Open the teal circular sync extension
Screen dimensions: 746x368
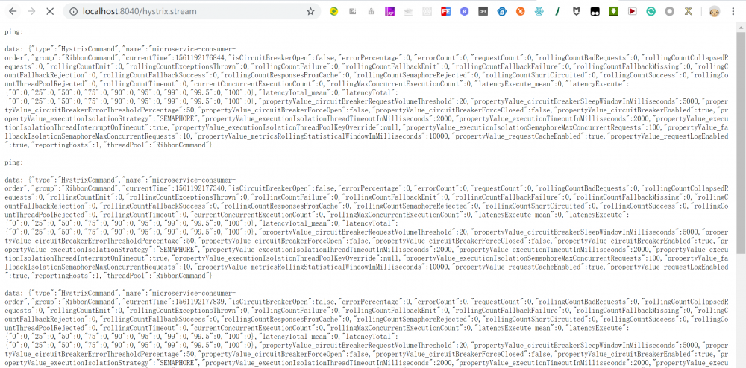point(651,11)
